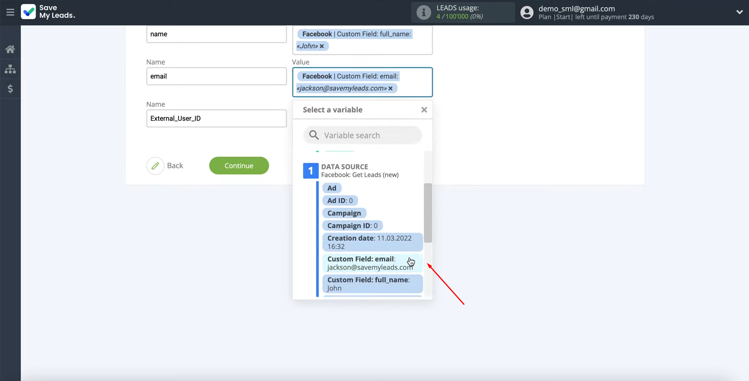The image size is (749, 381).
Task: Click the Back pencil icon
Action: 155,166
